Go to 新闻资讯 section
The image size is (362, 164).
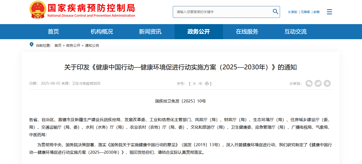150,32
